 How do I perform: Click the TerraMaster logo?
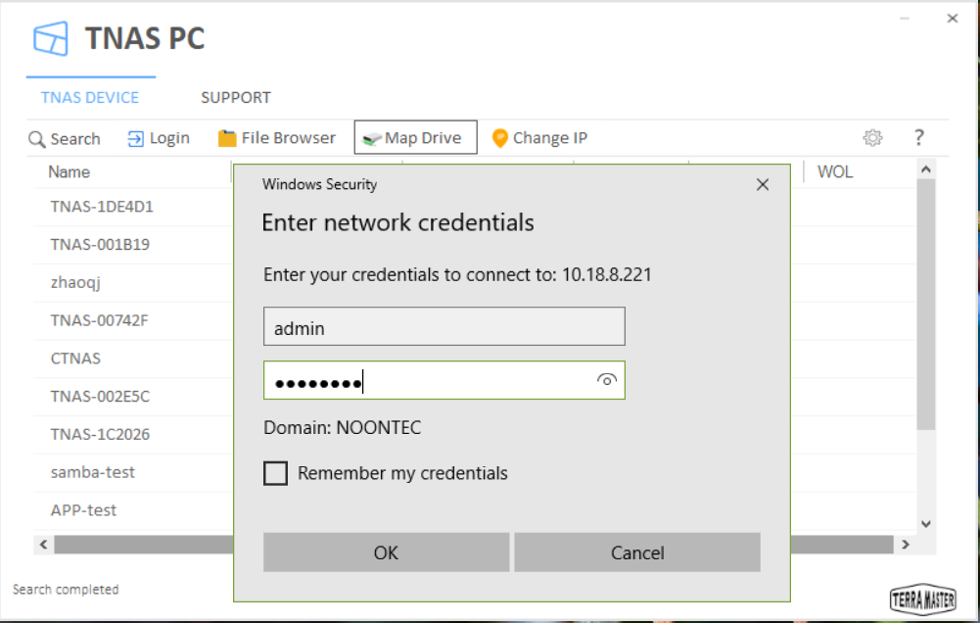coord(922,599)
